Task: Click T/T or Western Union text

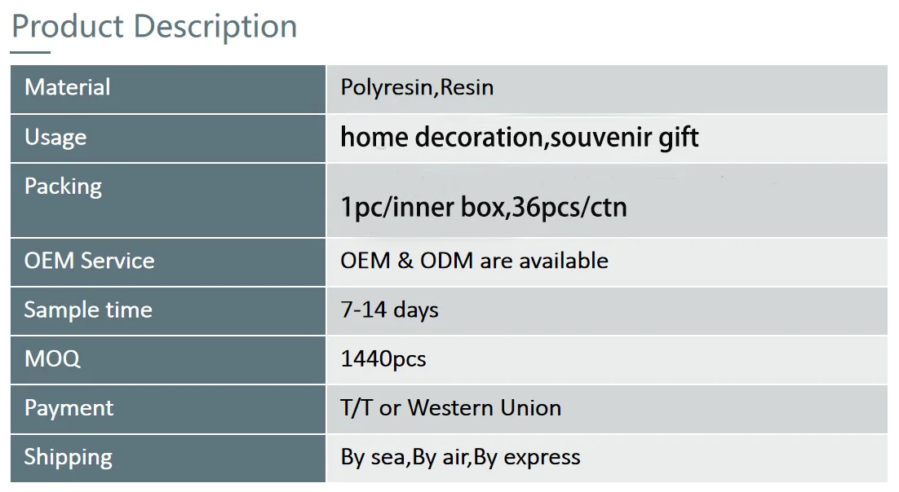Action: 450,408
